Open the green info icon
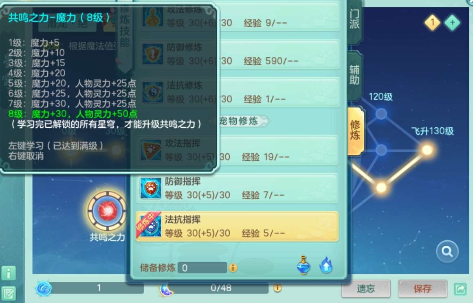 pyautogui.click(x=9, y=273)
